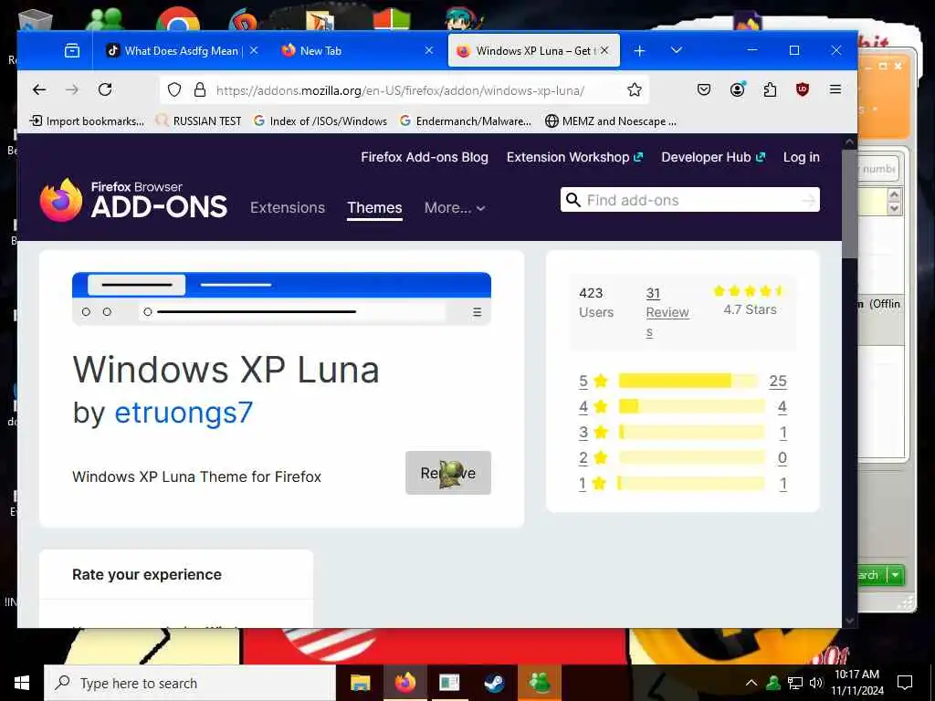Click the Type here to search box

click(x=190, y=683)
